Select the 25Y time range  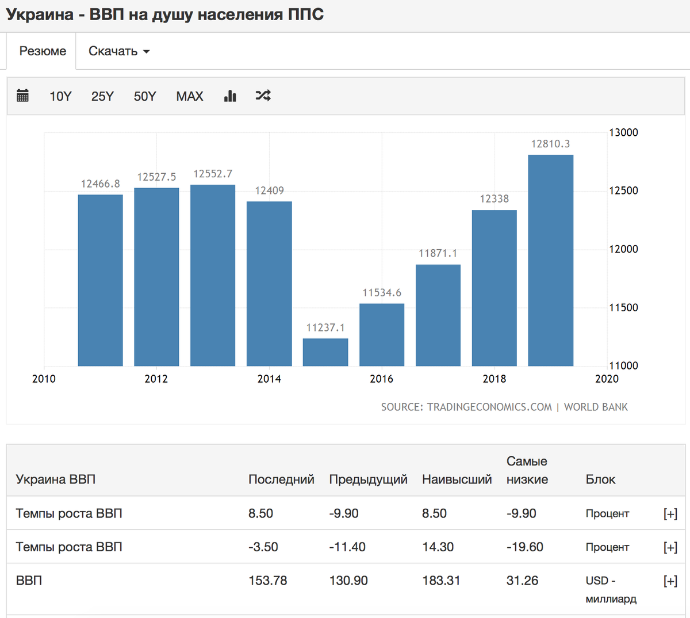(x=102, y=96)
